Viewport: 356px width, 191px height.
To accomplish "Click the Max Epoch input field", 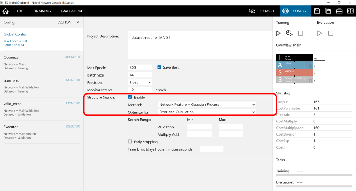I will tap(140, 67).
